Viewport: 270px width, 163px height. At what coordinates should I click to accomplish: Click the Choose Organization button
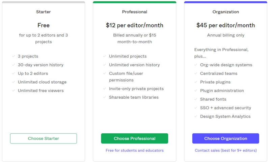[225, 138]
